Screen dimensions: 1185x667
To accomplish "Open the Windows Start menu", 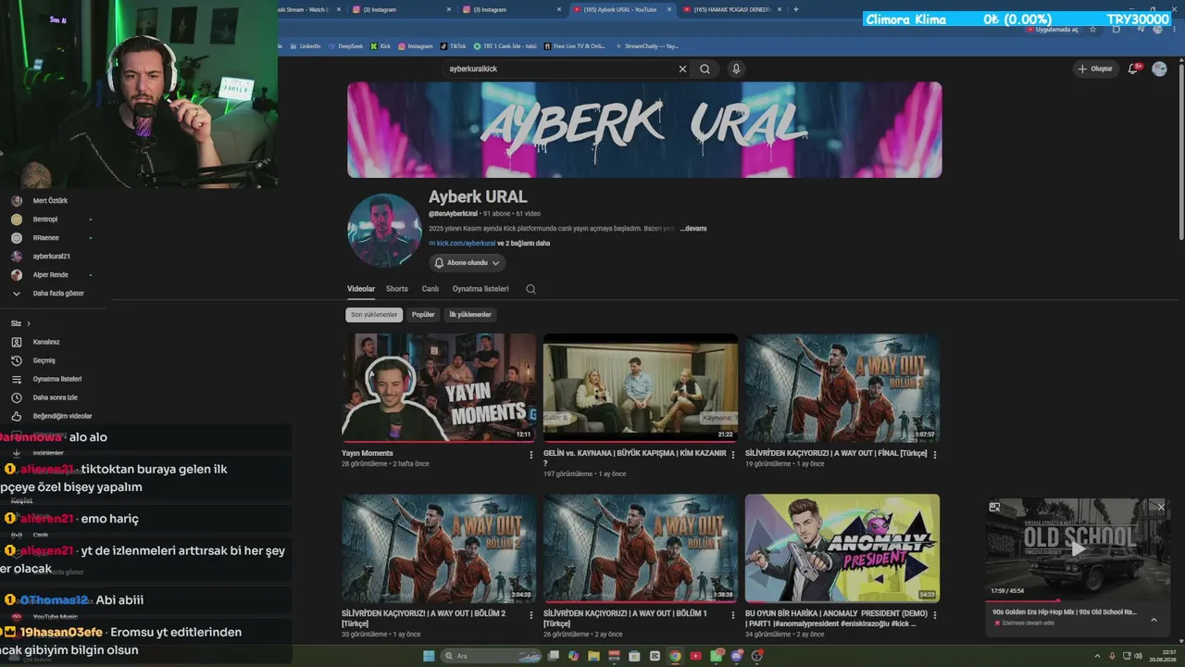I will coord(429,656).
